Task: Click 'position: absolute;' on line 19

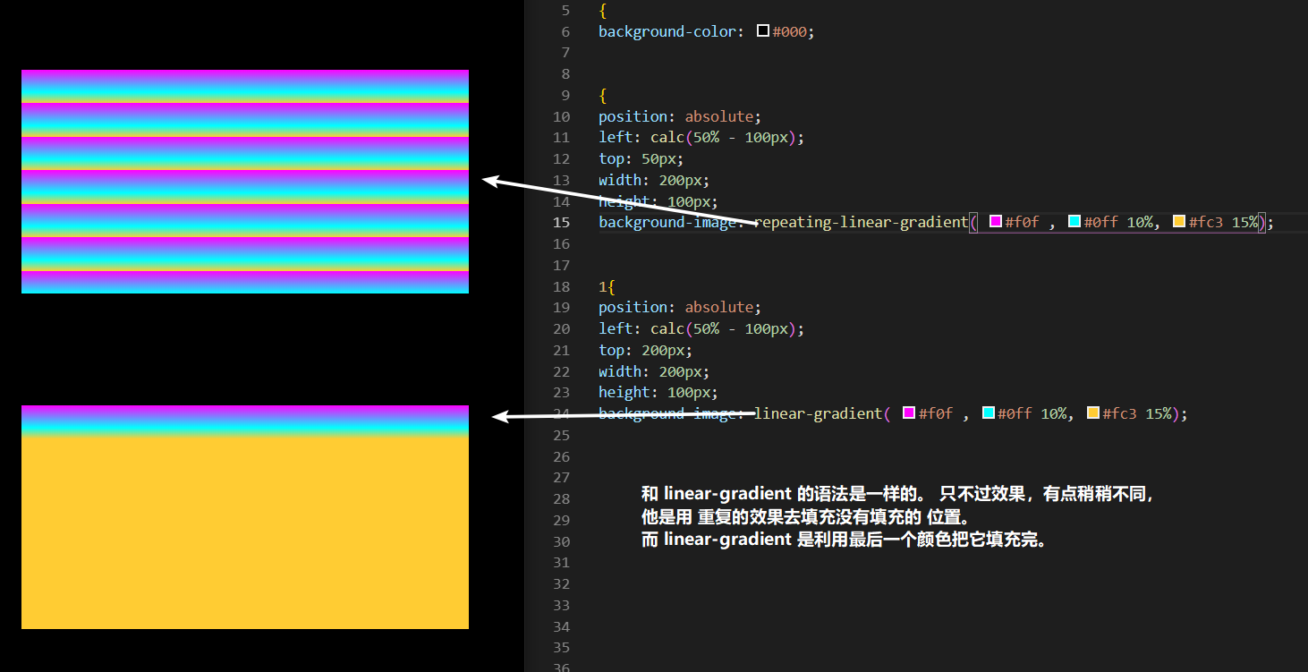Action: click(x=680, y=307)
